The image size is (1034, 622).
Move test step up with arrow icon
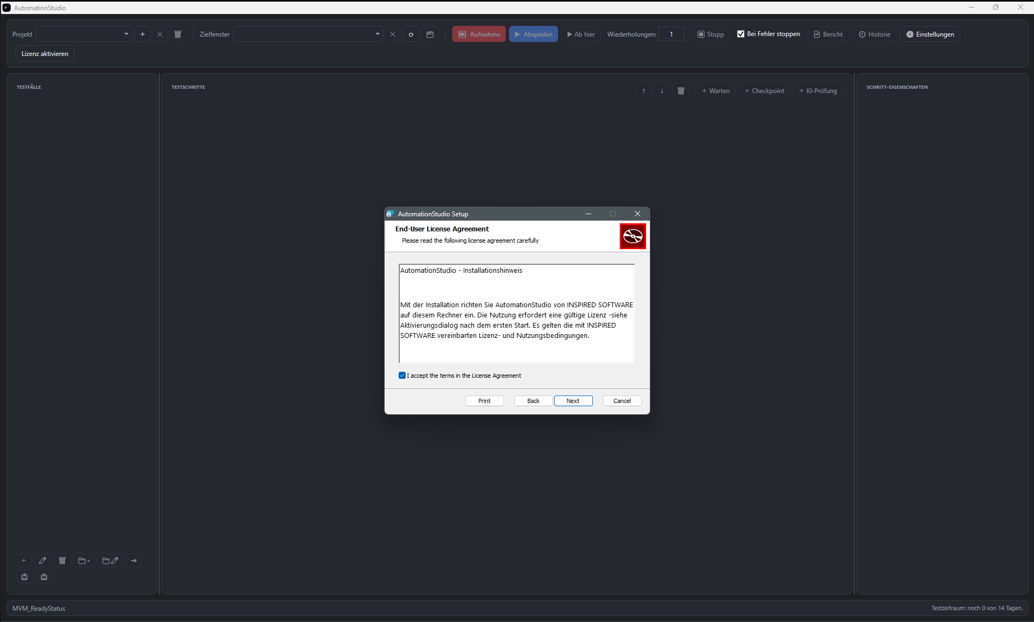[x=643, y=91]
